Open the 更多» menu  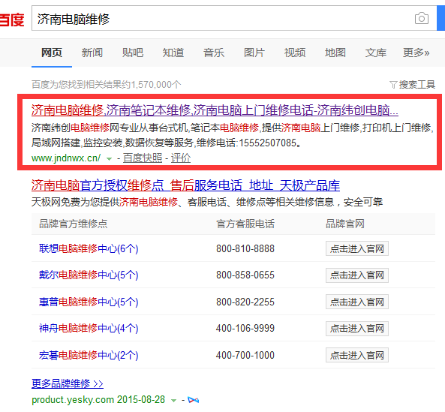click(x=416, y=53)
